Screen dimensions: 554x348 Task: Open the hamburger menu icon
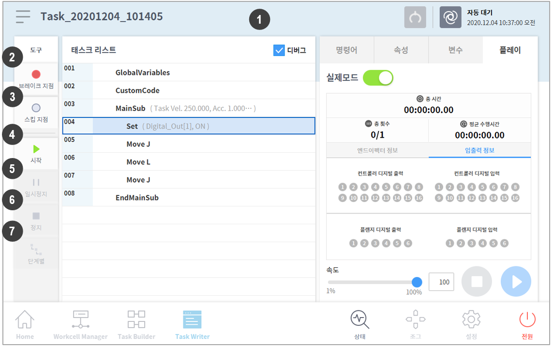pyautogui.click(x=23, y=16)
